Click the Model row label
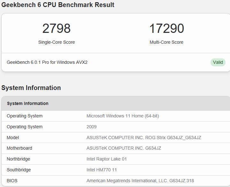 pyautogui.click(x=13, y=138)
